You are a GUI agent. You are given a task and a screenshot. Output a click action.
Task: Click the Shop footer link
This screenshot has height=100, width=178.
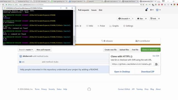(x=147, y=89)
